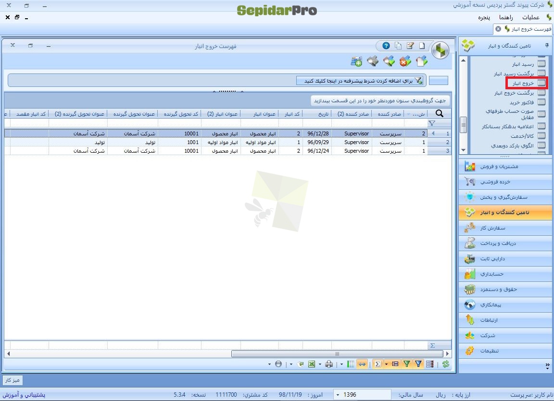Click the delete item icon with red X

pyautogui.click(x=405, y=61)
